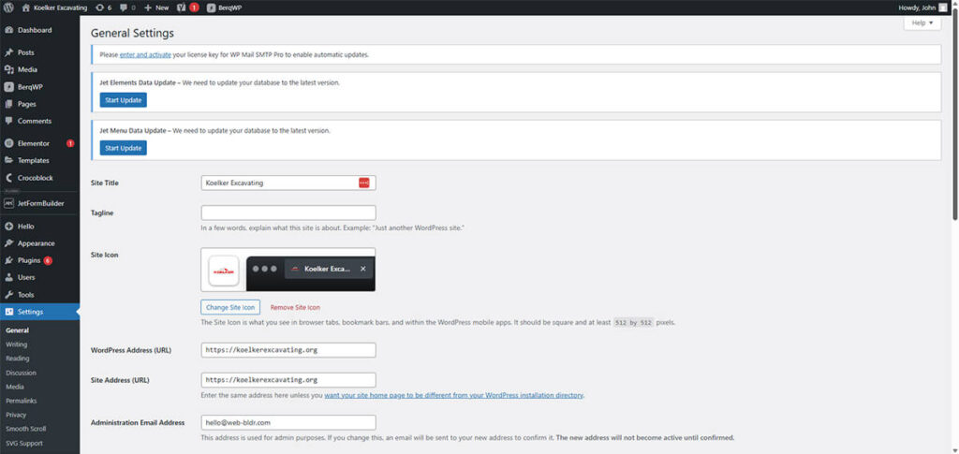
Task: Click the comments bubble icon in admin bar
Action: click(127, 7)
